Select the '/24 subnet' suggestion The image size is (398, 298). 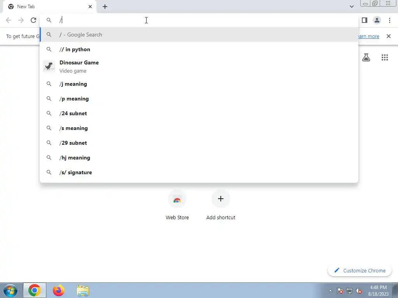pyautogui.click(x=199, y=113)
